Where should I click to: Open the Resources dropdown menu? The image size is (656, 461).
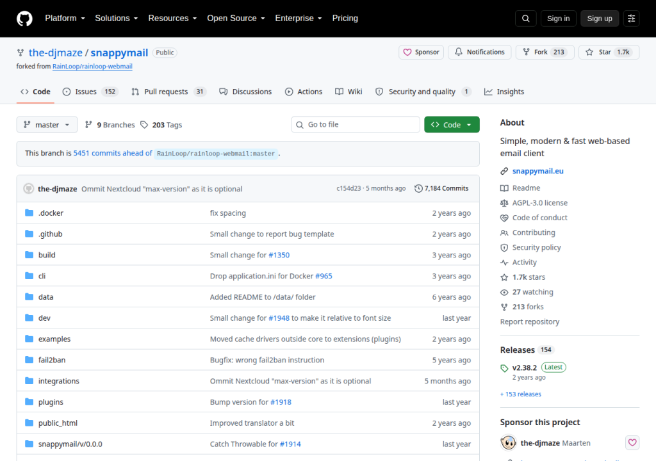click(172, 19)
